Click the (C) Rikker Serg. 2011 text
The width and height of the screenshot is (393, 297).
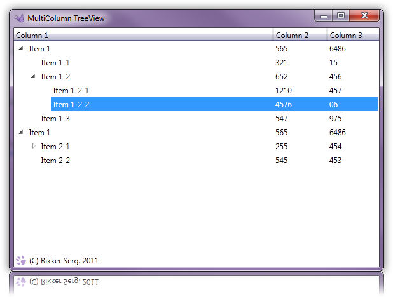click(64, 261)
